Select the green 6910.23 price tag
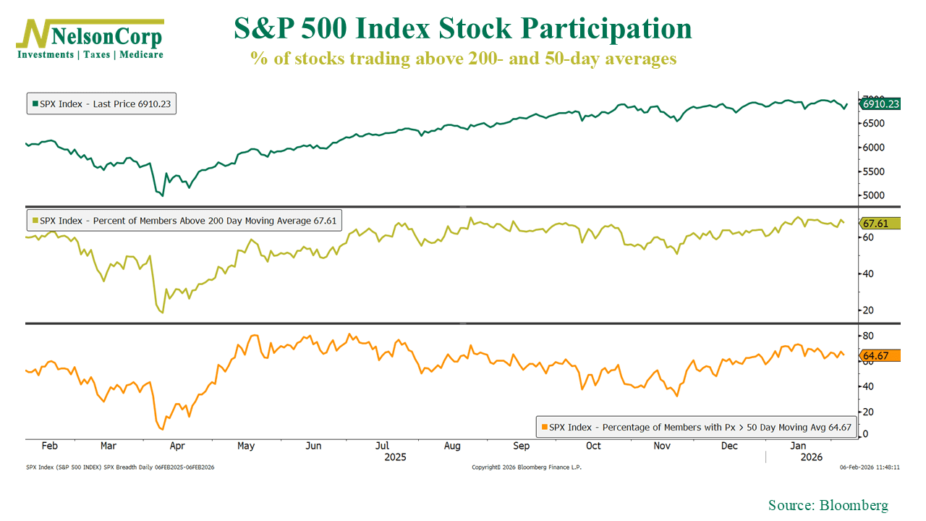Viewport: 926px width, 521px height. coord(880,104)
